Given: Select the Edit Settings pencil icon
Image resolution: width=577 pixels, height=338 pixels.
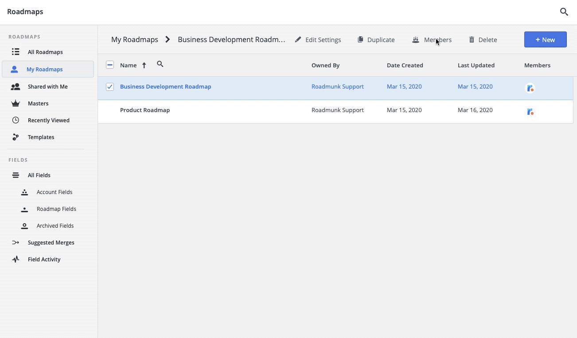Looking at the screenshot, I should click(298, 39).
